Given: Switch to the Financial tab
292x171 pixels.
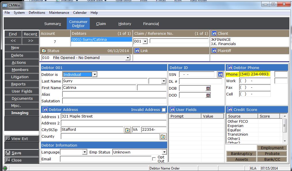Looking at the screenshot, I should 151,24.
